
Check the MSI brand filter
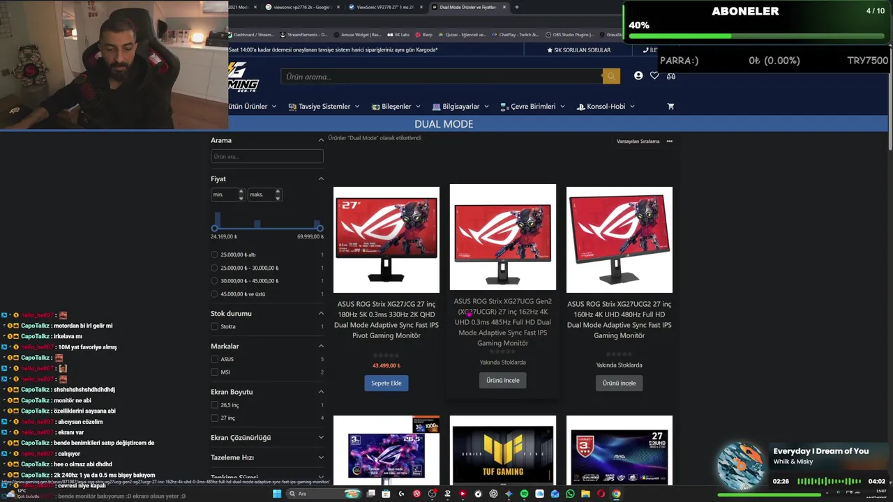[x=215, y=372]
